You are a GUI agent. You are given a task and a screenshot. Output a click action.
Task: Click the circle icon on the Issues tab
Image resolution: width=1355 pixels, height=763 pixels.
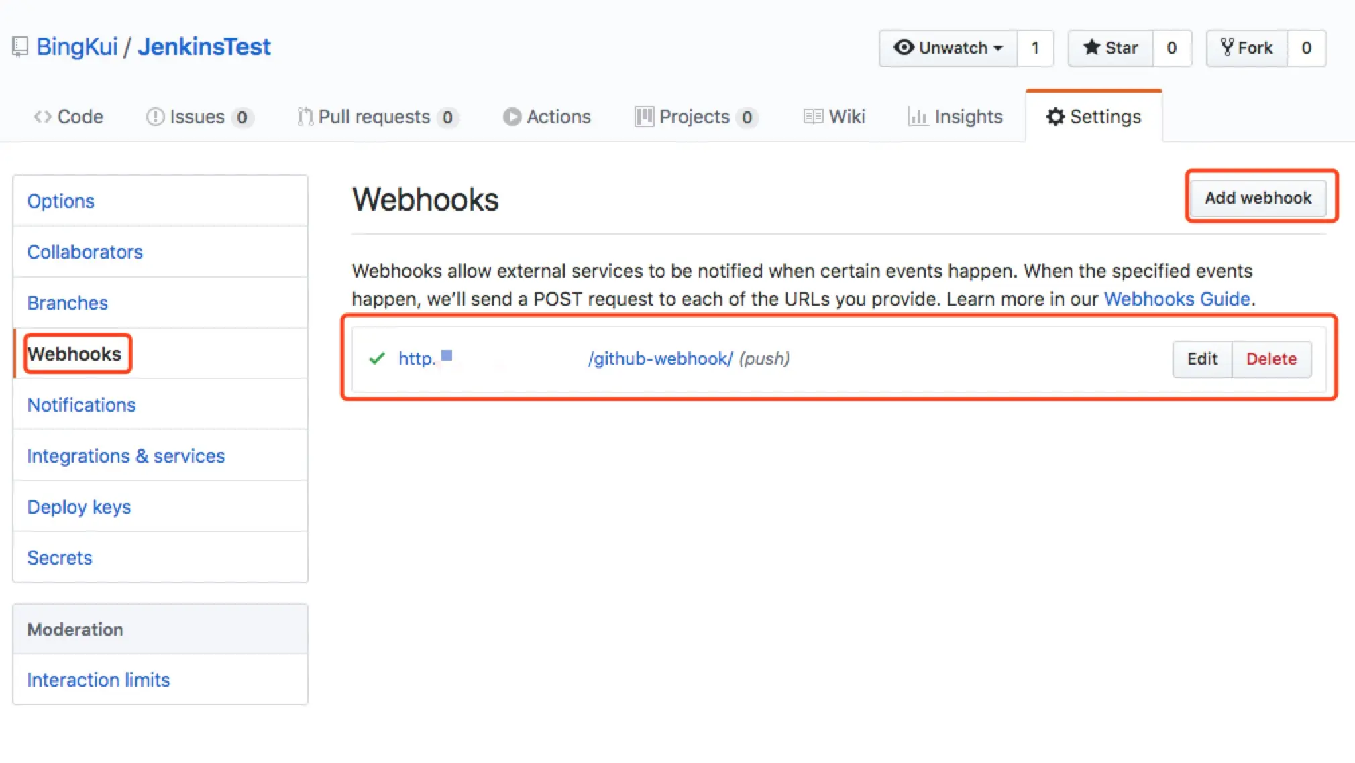(155, 117)
